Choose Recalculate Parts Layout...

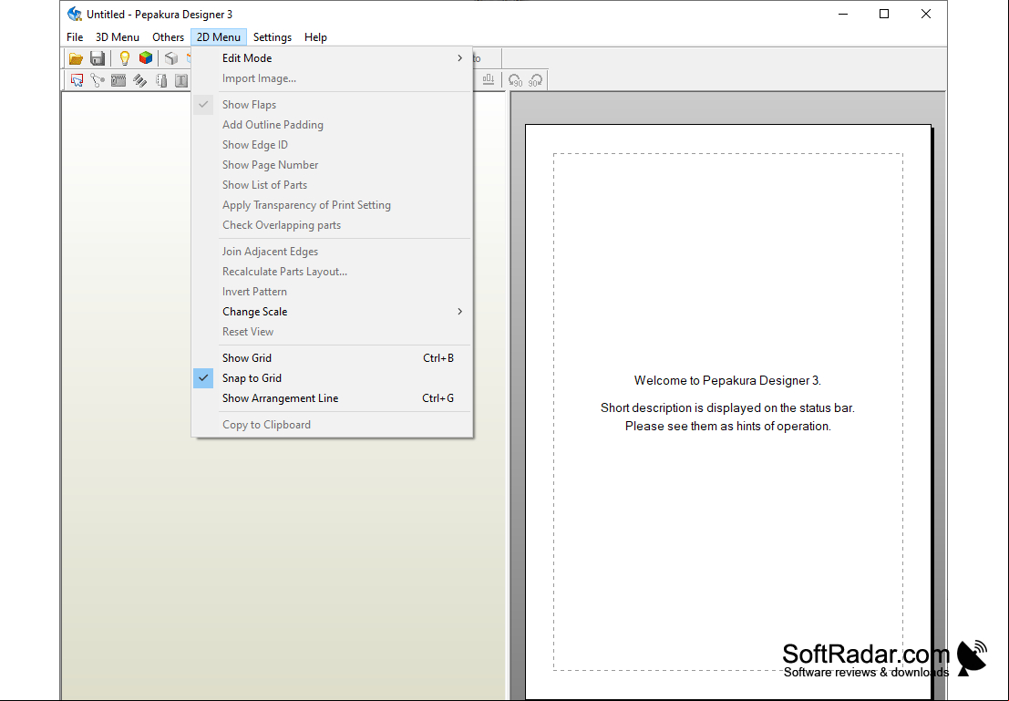point(332,272)
